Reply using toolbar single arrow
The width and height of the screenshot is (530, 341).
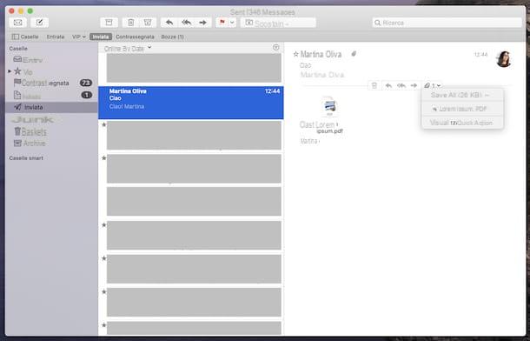pyautogui.click(x=169, y=23)
